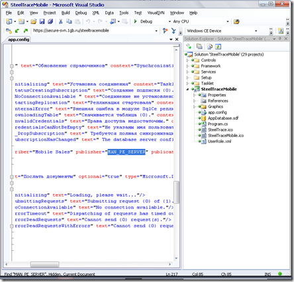The image size is (294, 282).
Task: Open the Window menu
Action: [x=177, y=13]
